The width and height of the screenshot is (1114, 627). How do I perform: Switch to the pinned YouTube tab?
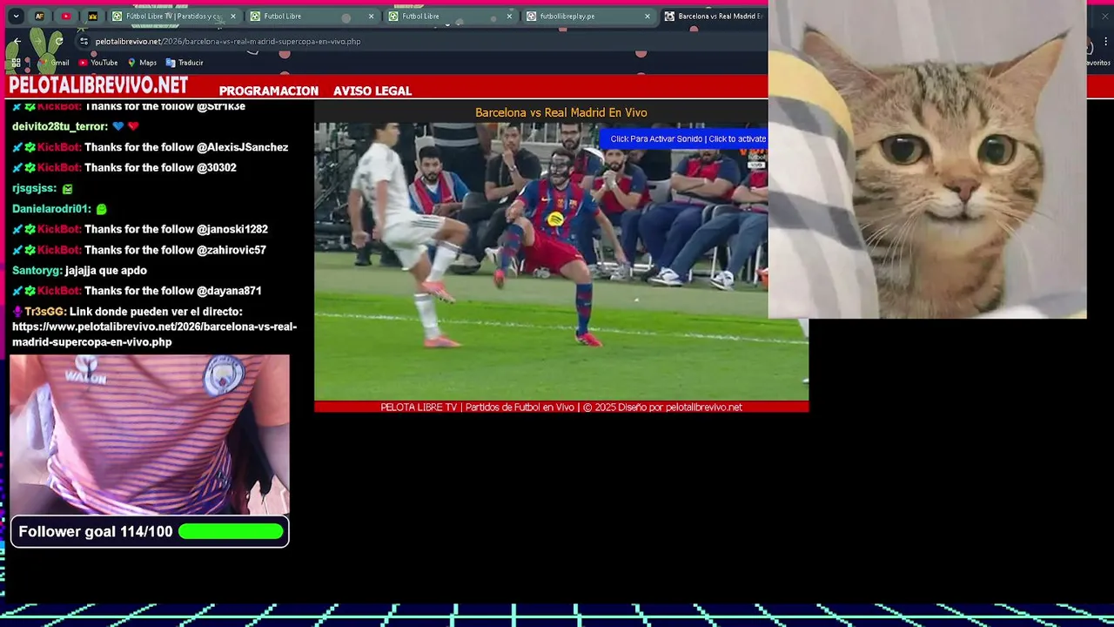66,17
